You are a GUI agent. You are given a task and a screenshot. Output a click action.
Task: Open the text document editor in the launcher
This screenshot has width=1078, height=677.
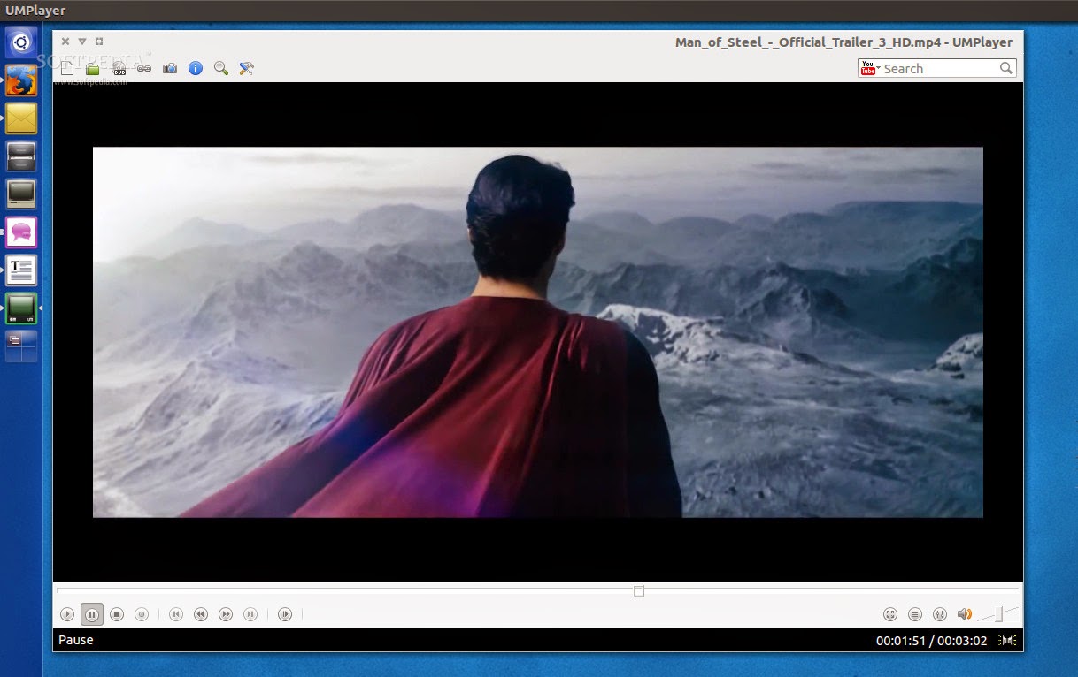tap(21, 270)
